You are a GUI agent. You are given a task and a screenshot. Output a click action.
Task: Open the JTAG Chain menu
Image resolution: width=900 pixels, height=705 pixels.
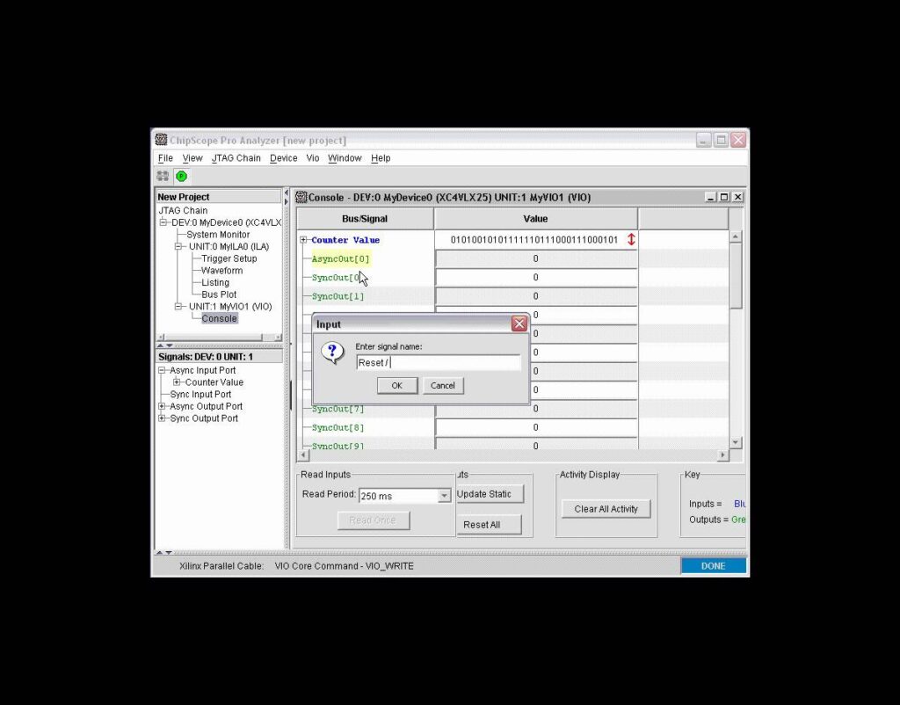pyautogui.click(x=236, y=158)
